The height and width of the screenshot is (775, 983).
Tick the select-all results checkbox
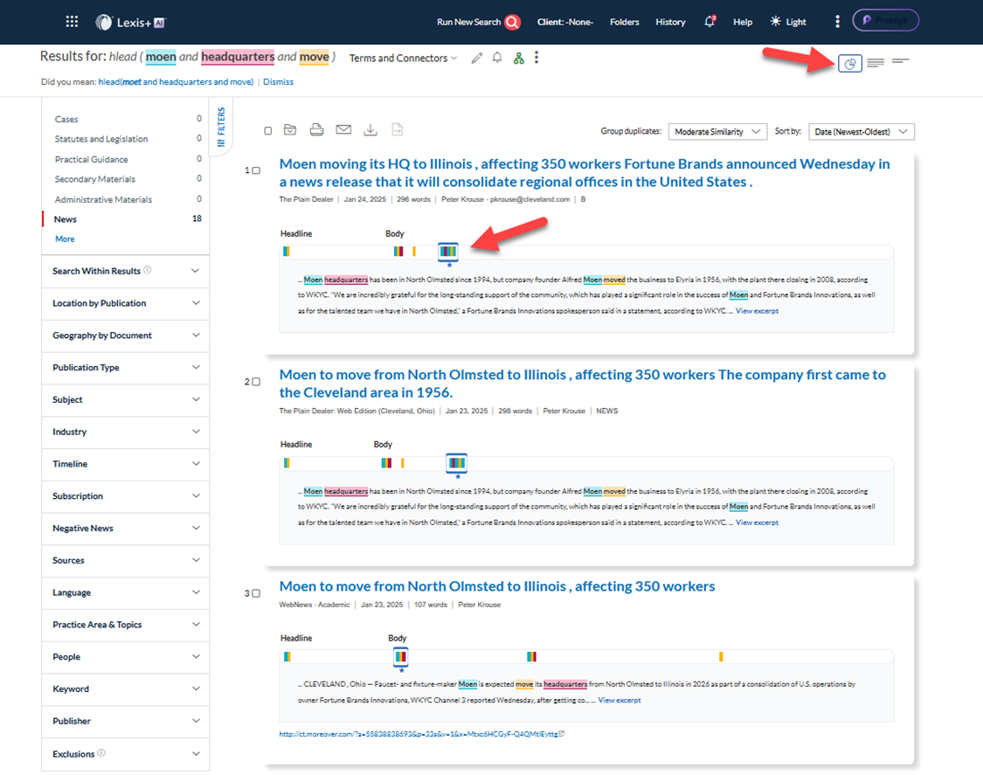tap(268, 131)
